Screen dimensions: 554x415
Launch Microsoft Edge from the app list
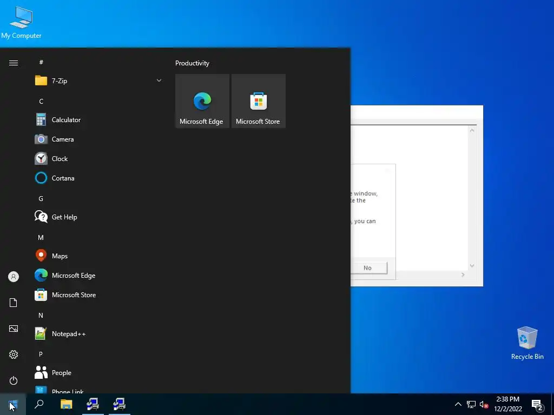tap(98, 275)
